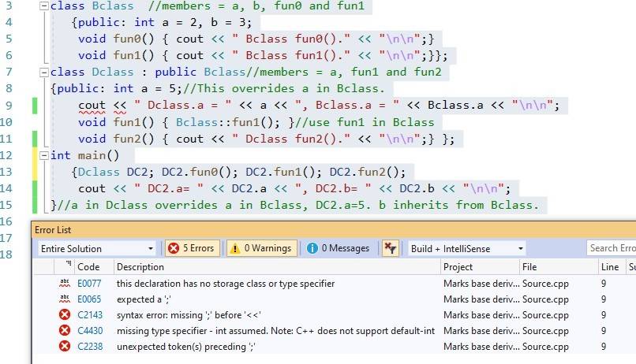This screenshot has width=636, height=364.
Task: Open the C2143 error code link
Action: pyautogui.click(x=90, y=315)
